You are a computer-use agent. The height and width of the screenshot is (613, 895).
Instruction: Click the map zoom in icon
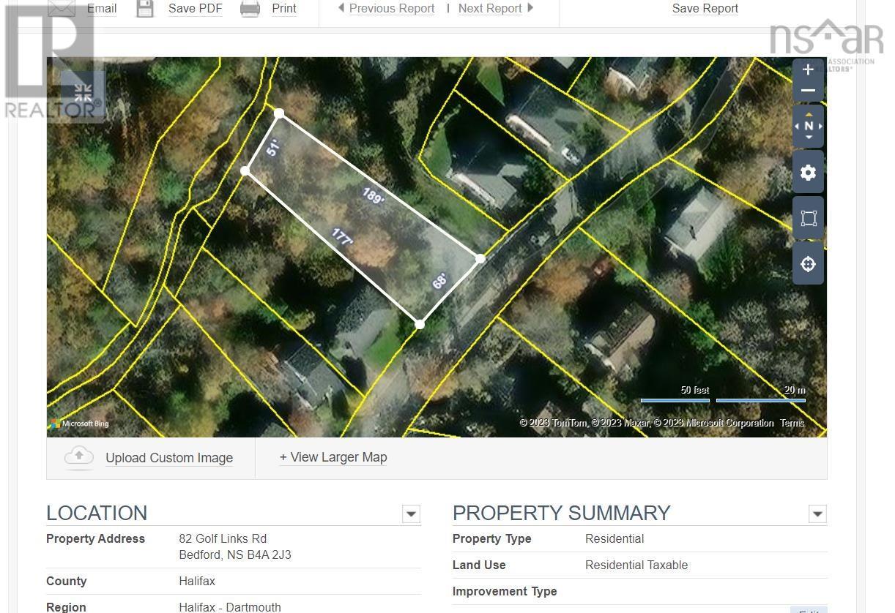(808, 69)
